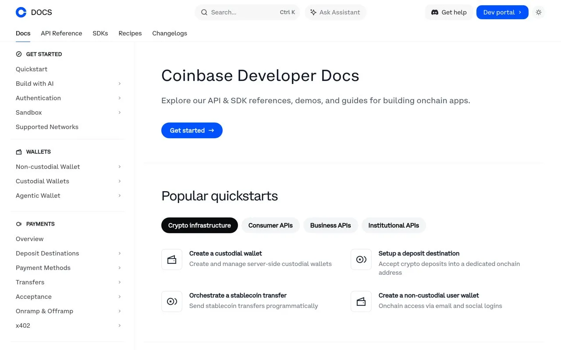Open the Dev portal button
Viewport: 561px width, 350px height.
pyautogui.click(x=502, y=12)
